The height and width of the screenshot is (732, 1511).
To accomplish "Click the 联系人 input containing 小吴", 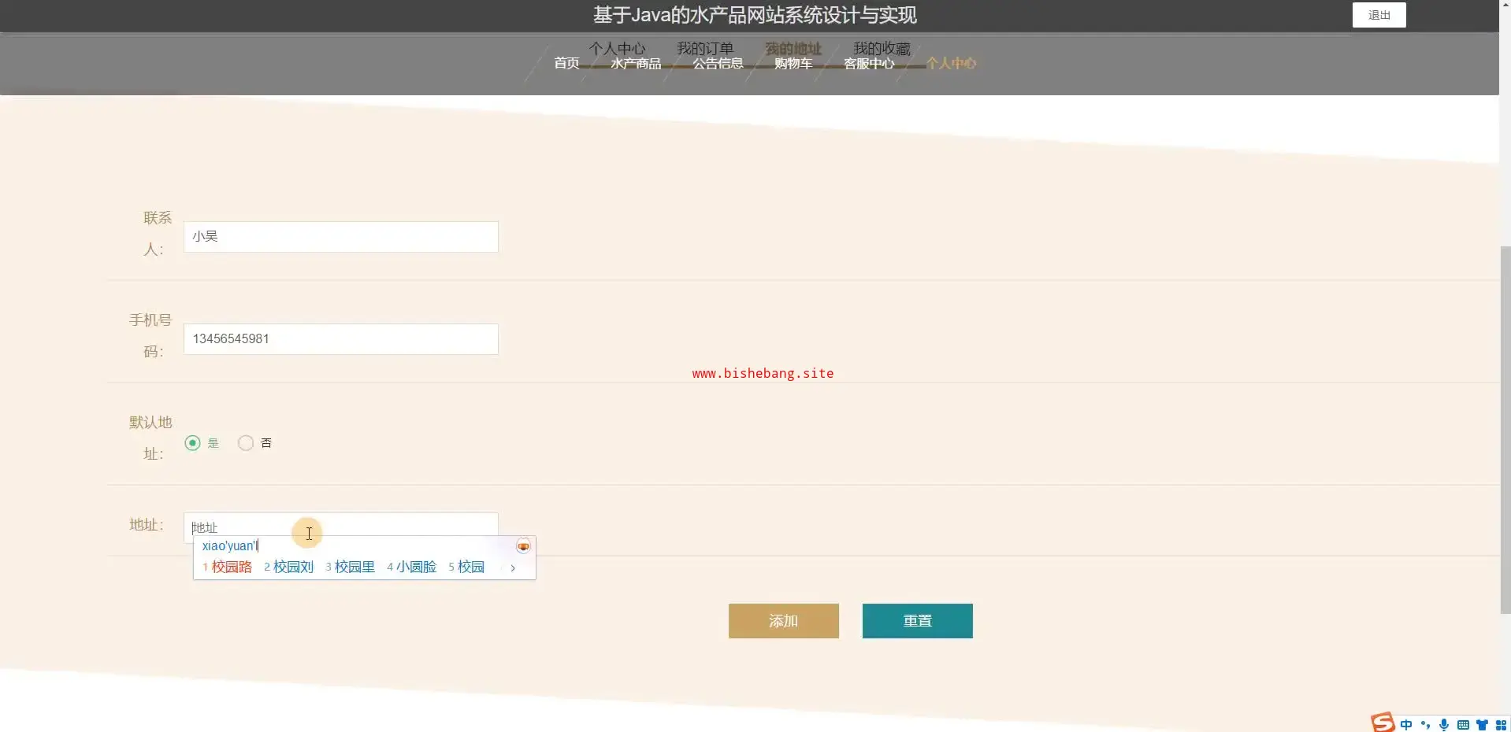I will pos(341,237).
